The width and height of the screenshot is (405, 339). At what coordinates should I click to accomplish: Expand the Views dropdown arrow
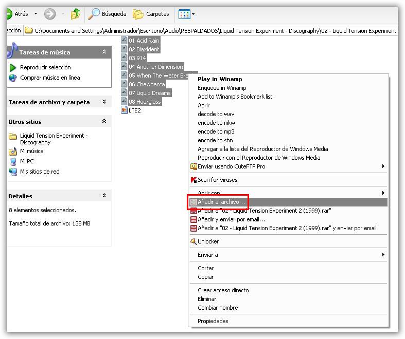pyautogui.click(x=193, y=14)
